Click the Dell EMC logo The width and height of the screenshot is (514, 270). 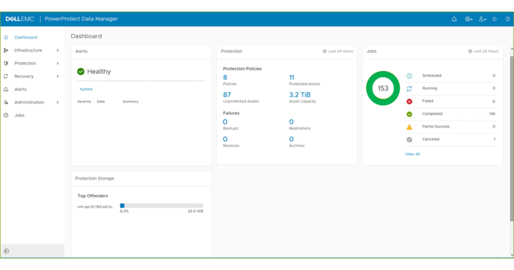(19, 19)
